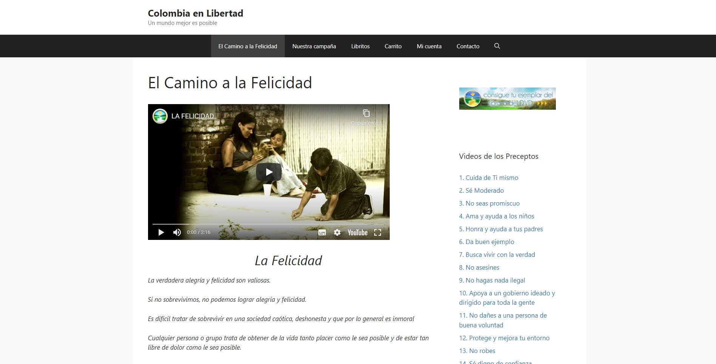The height and width of the screenshot is (364, 716).
Task: Click the LA FELICIDAD video title
Action: 193,116
